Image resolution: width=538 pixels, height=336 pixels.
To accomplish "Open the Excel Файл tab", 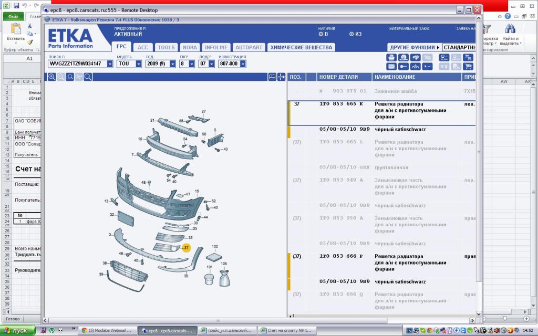I will coord(13,16).
